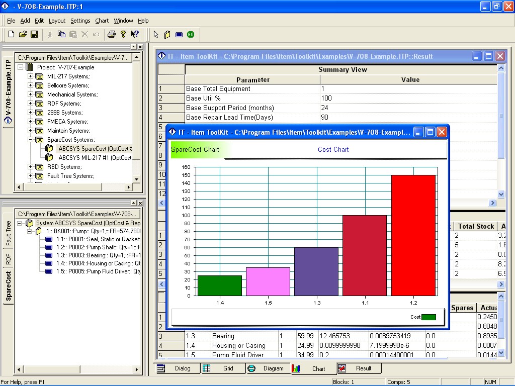Expand the Fault Tree Systems node

point(30,176)
